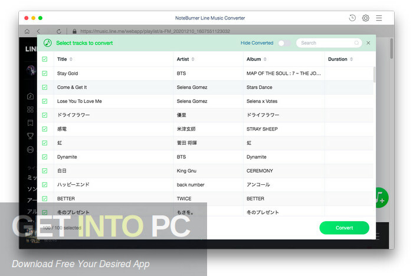Open the home icon in LINE sidebar
The width and height of the screenshot is (413, 276).
30,96
